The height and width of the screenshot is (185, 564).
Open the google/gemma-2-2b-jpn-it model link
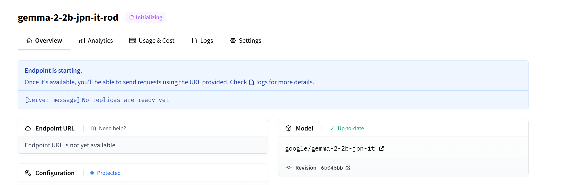pyautogui.click(x=330, y=149)
